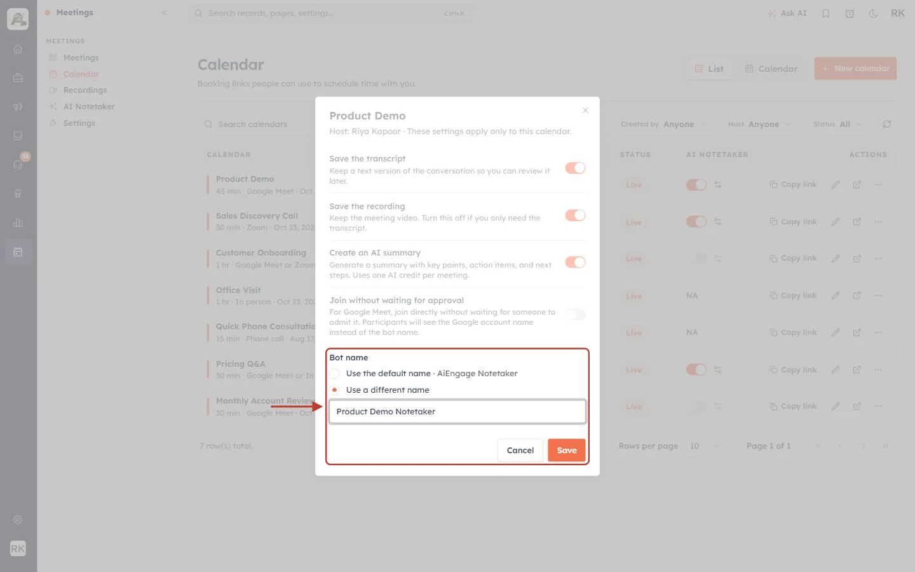Open more actions for Product Demo

click(x=878, y=184)
